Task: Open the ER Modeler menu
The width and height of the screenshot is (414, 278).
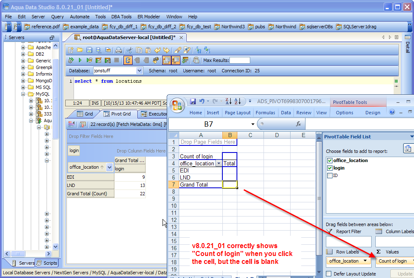Action: click(x=149, y=17)
